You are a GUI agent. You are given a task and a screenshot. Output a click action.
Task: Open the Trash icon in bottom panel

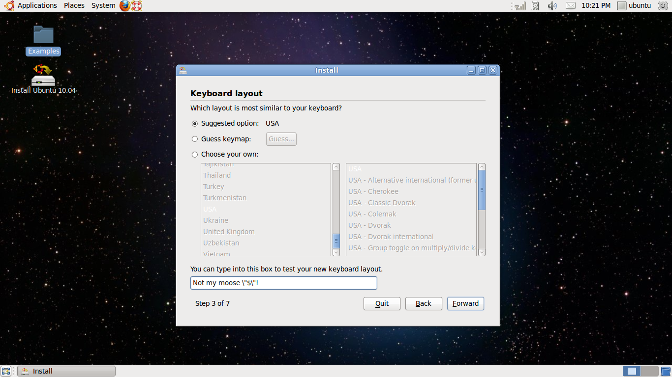666,371
